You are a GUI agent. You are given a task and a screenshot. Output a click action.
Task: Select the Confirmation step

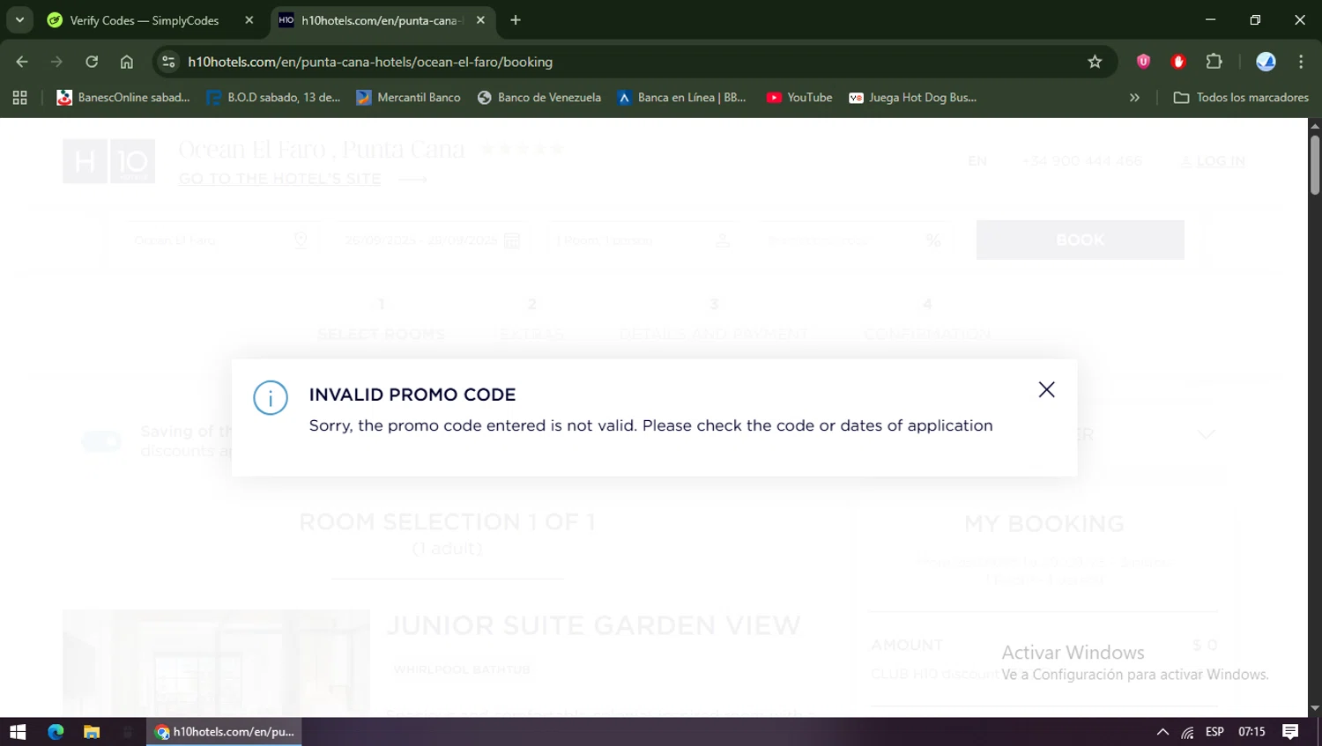pyautogui.click(x=927, y=320)
